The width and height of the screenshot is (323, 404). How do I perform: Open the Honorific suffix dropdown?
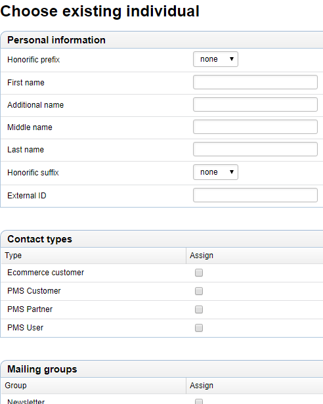215,172
